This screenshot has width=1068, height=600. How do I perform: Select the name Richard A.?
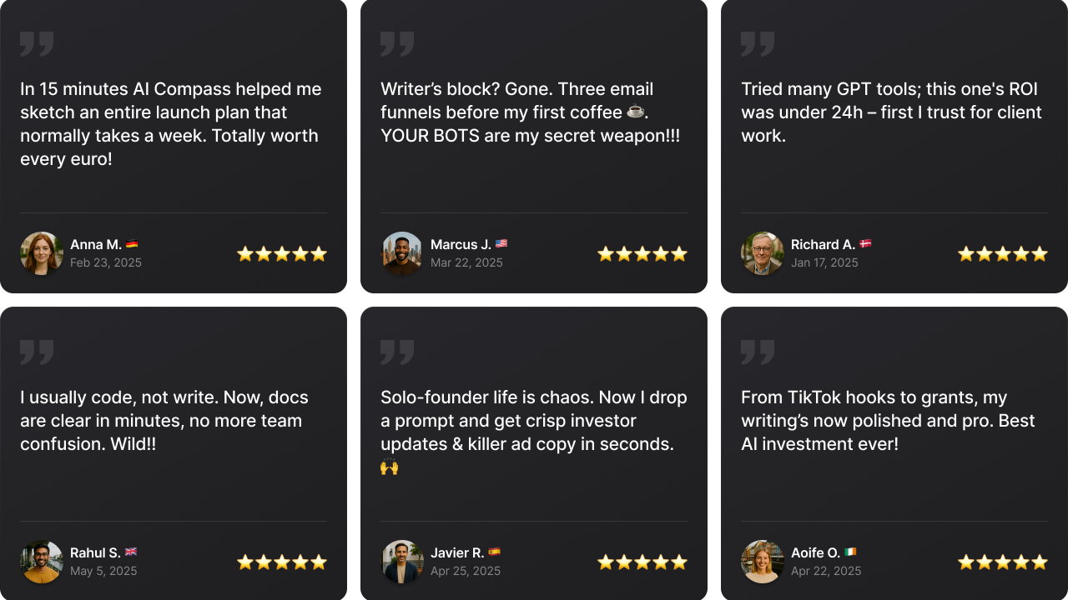823,244
